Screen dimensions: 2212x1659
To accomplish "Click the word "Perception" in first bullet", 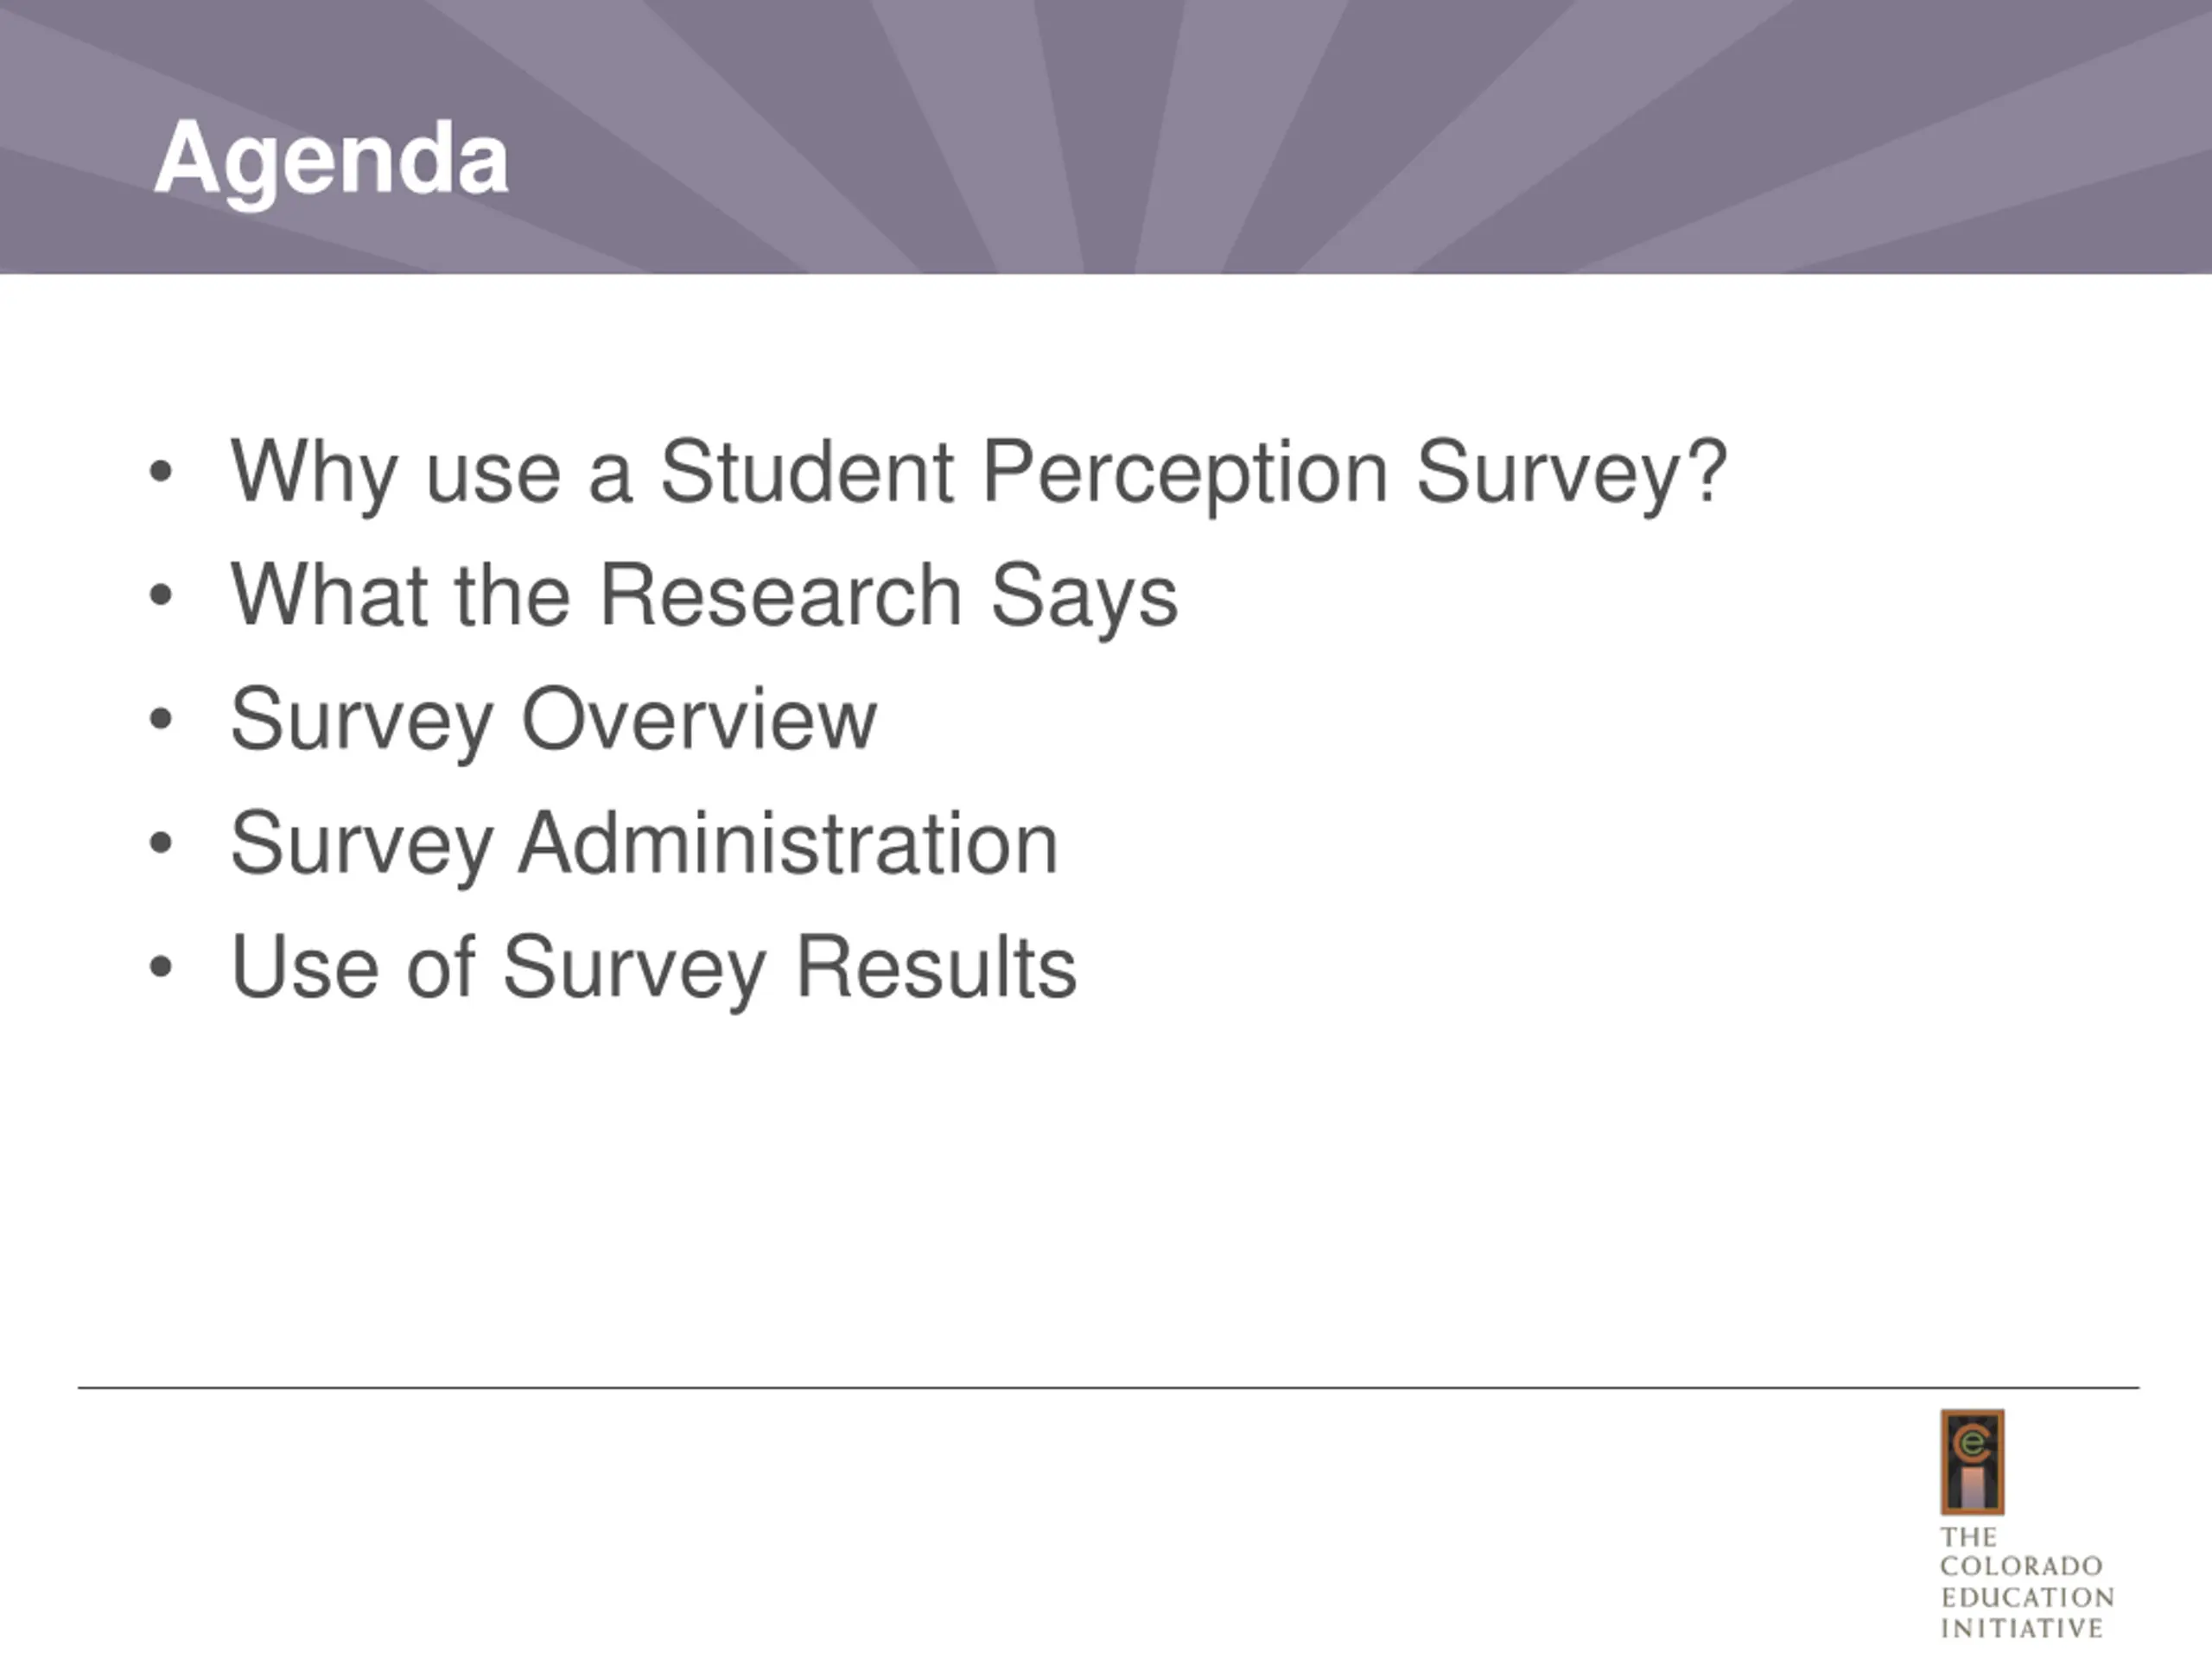I will (x=1184, y=474).
